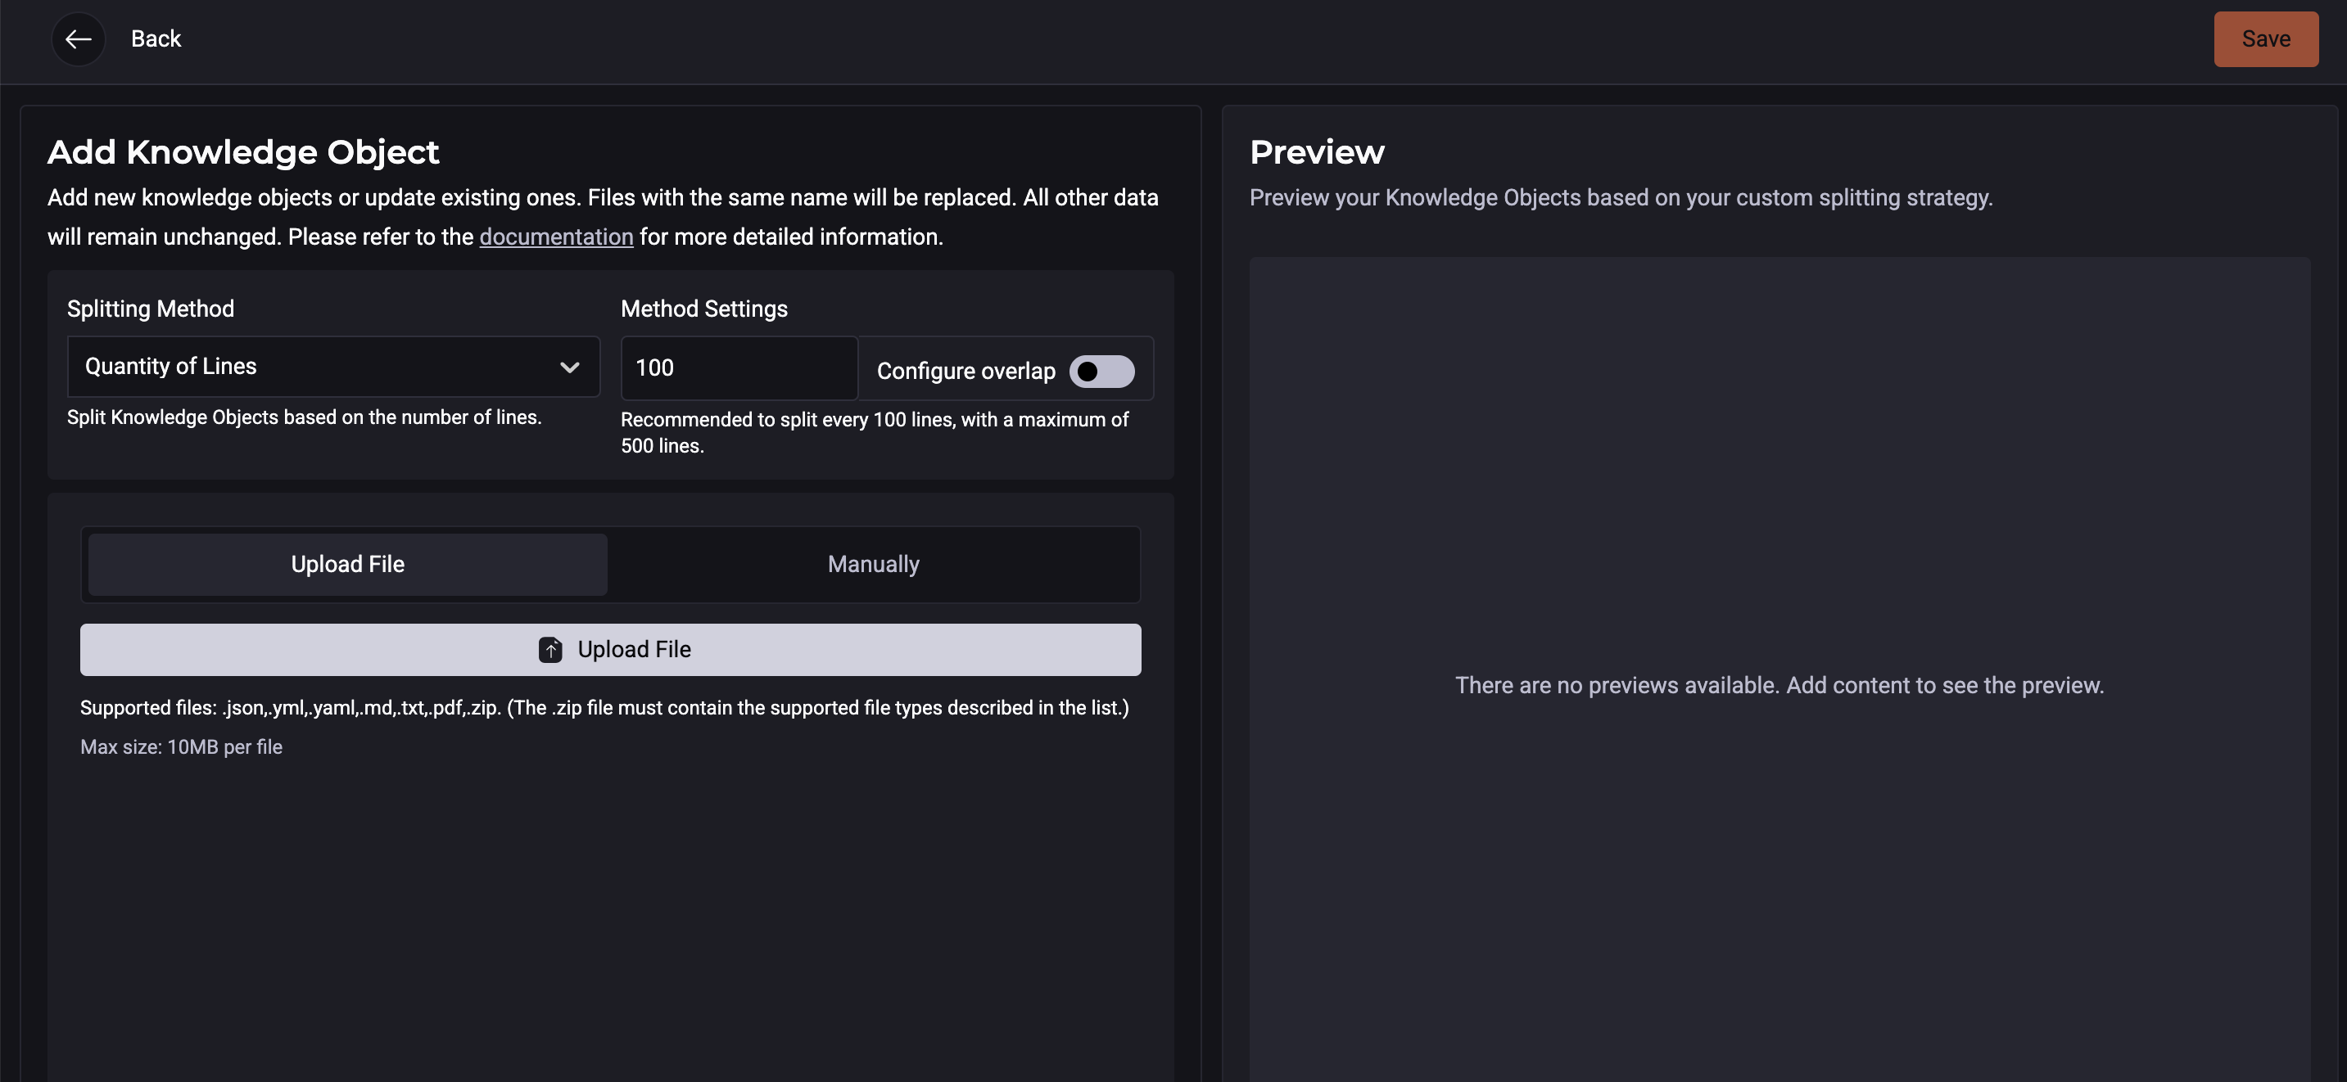Save the knowledge object changes
This screenshot has height=1082, width=2347.
tap(2266, 39)
